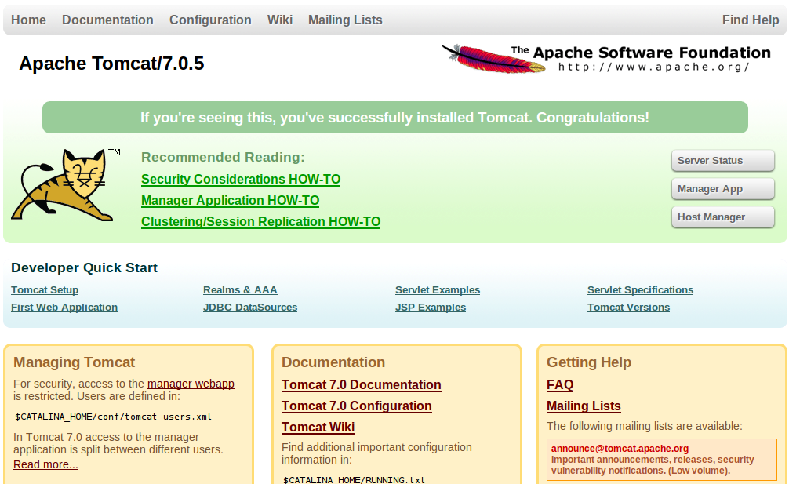Follow the manager webapp link
Image resolution: width=789 pixels, height=484 pixels.
[x=191, y=384]
